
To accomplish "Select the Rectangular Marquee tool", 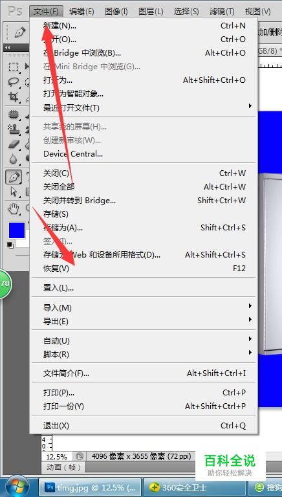I will coord(14,67).
